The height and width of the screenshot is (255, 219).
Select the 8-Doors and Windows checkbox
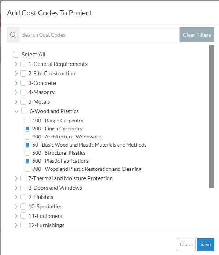point(23,188)
